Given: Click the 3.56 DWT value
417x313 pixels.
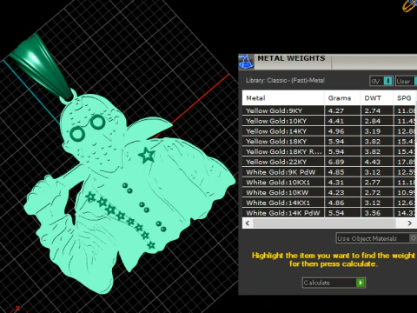Looking at the screenshot, I should pos(373,213).
